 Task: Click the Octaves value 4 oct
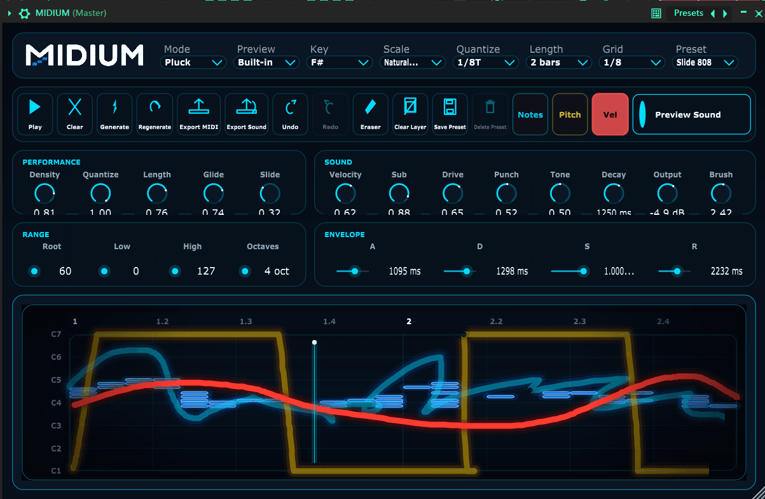(x=277, y=271)
